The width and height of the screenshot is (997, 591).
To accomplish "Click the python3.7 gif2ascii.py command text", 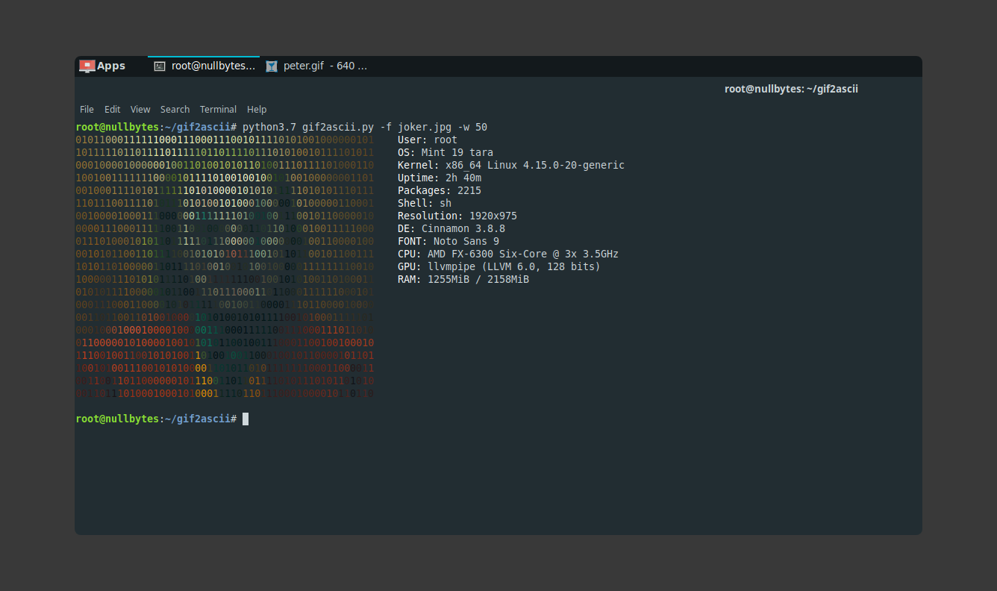I will (365, 127).
